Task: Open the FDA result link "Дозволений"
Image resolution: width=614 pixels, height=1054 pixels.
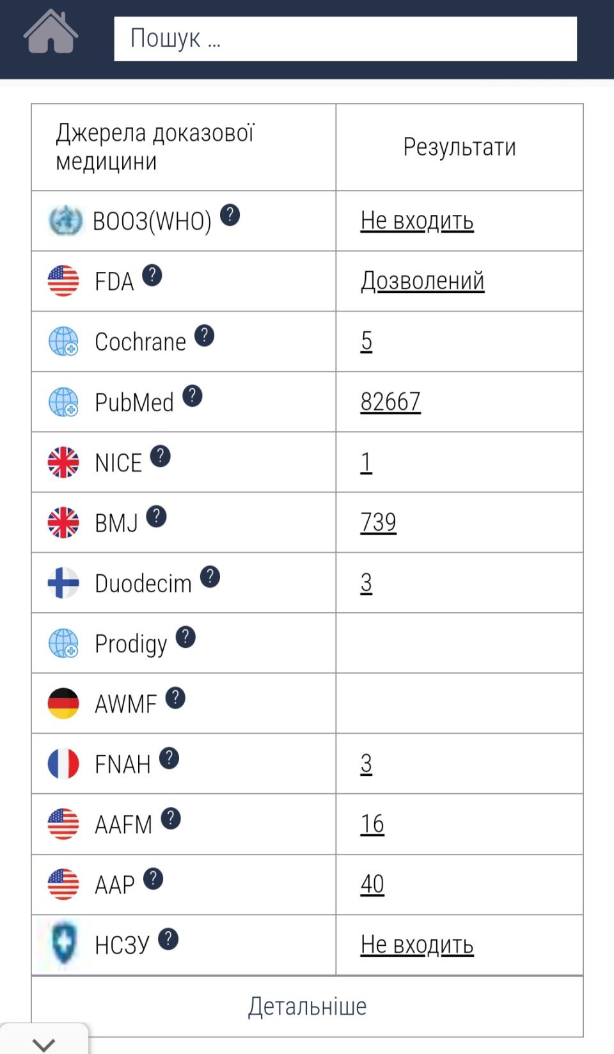Action: pyautogui.click(x=422, y=281)
